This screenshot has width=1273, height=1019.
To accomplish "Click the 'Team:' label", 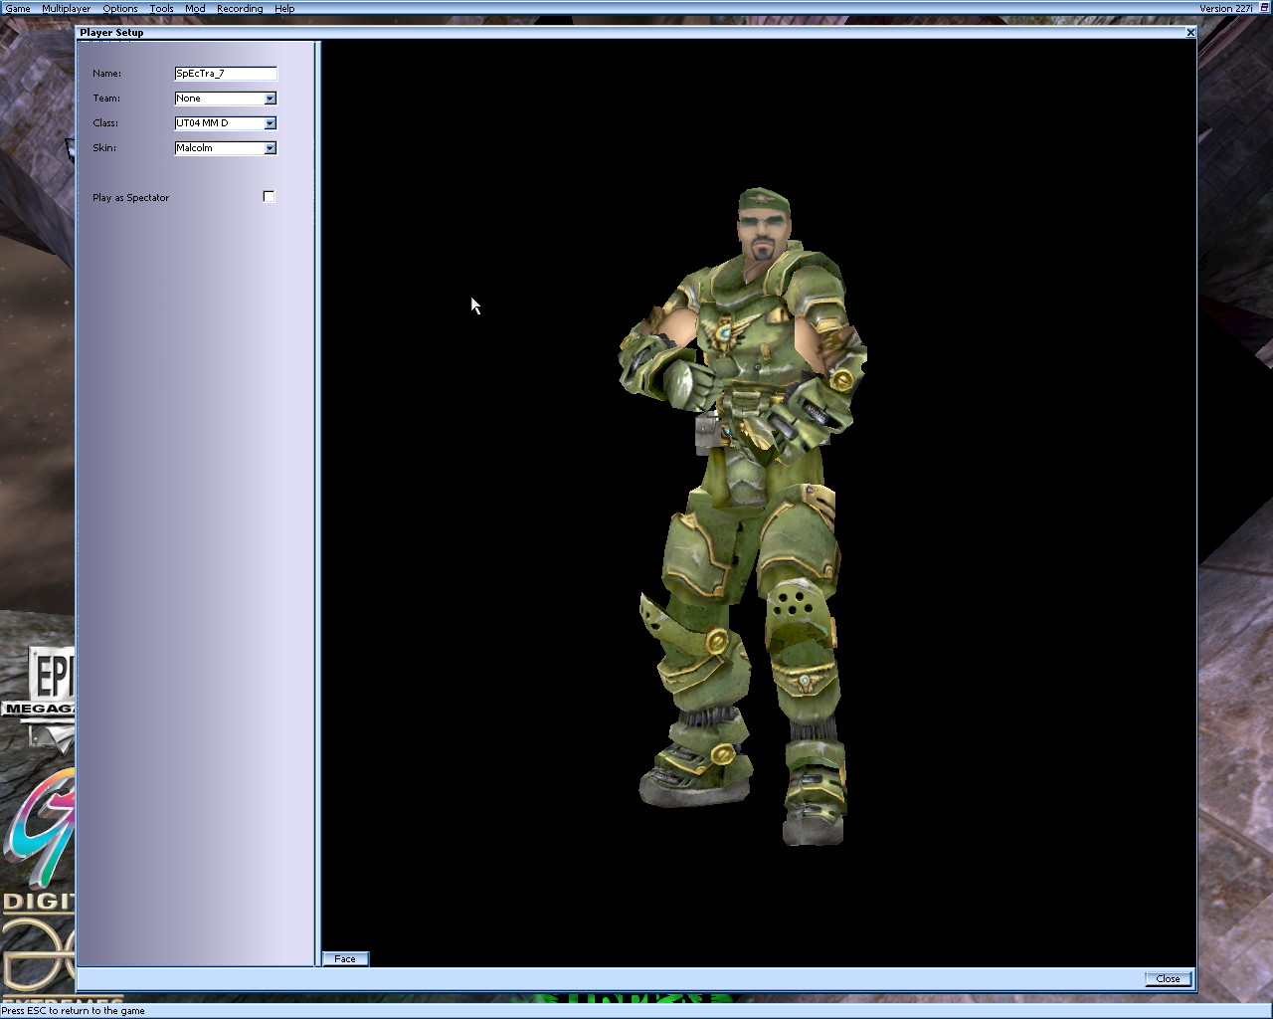I will [x=105, y=99].
